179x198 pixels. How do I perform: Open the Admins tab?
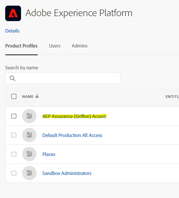(x=80, y=46)
